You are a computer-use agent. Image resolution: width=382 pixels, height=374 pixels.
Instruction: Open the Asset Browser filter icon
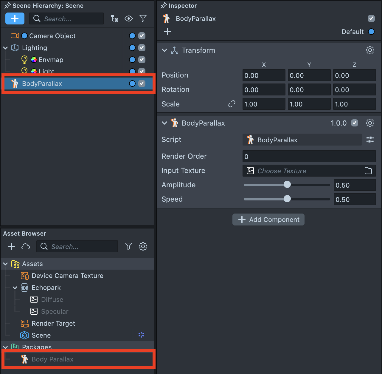coord(129,246)
